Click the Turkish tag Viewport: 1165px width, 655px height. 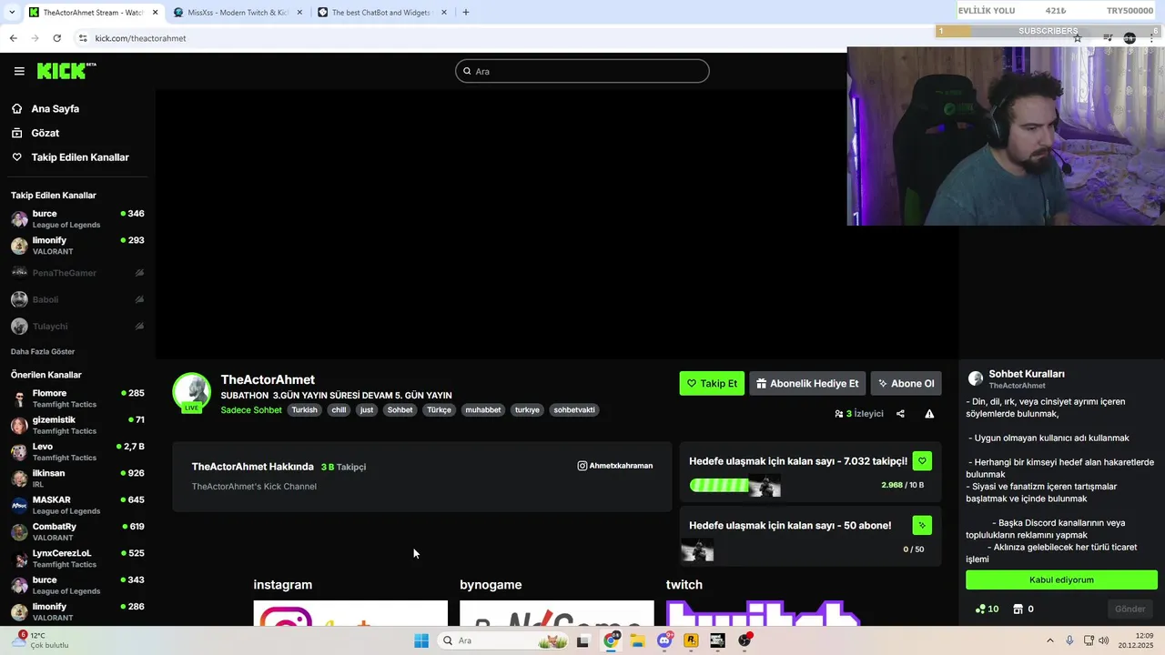tap(304, 410)
